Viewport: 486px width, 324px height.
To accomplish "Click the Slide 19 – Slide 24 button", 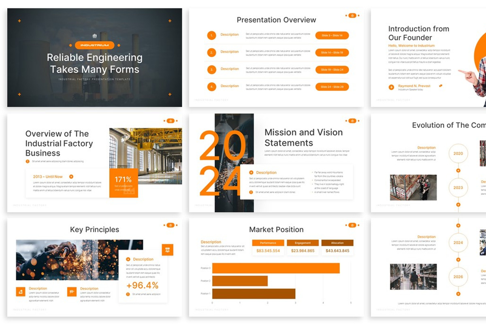I will point(332,70).
